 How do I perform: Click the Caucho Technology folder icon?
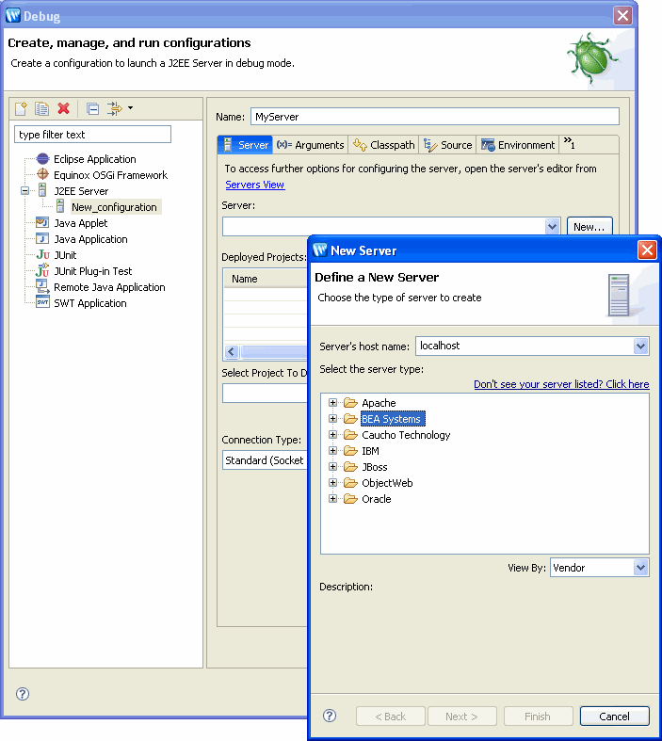(350, 434)
